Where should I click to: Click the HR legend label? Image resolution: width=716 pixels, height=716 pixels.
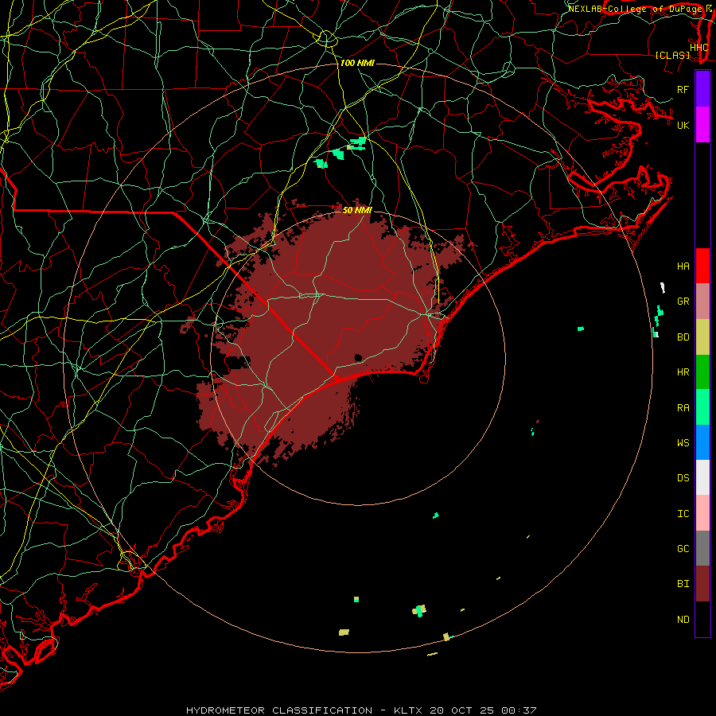(683, 372)
